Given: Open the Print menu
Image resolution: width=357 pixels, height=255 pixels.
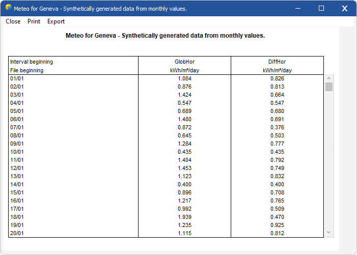Looking at the screenshot, I should click(34, 21).
